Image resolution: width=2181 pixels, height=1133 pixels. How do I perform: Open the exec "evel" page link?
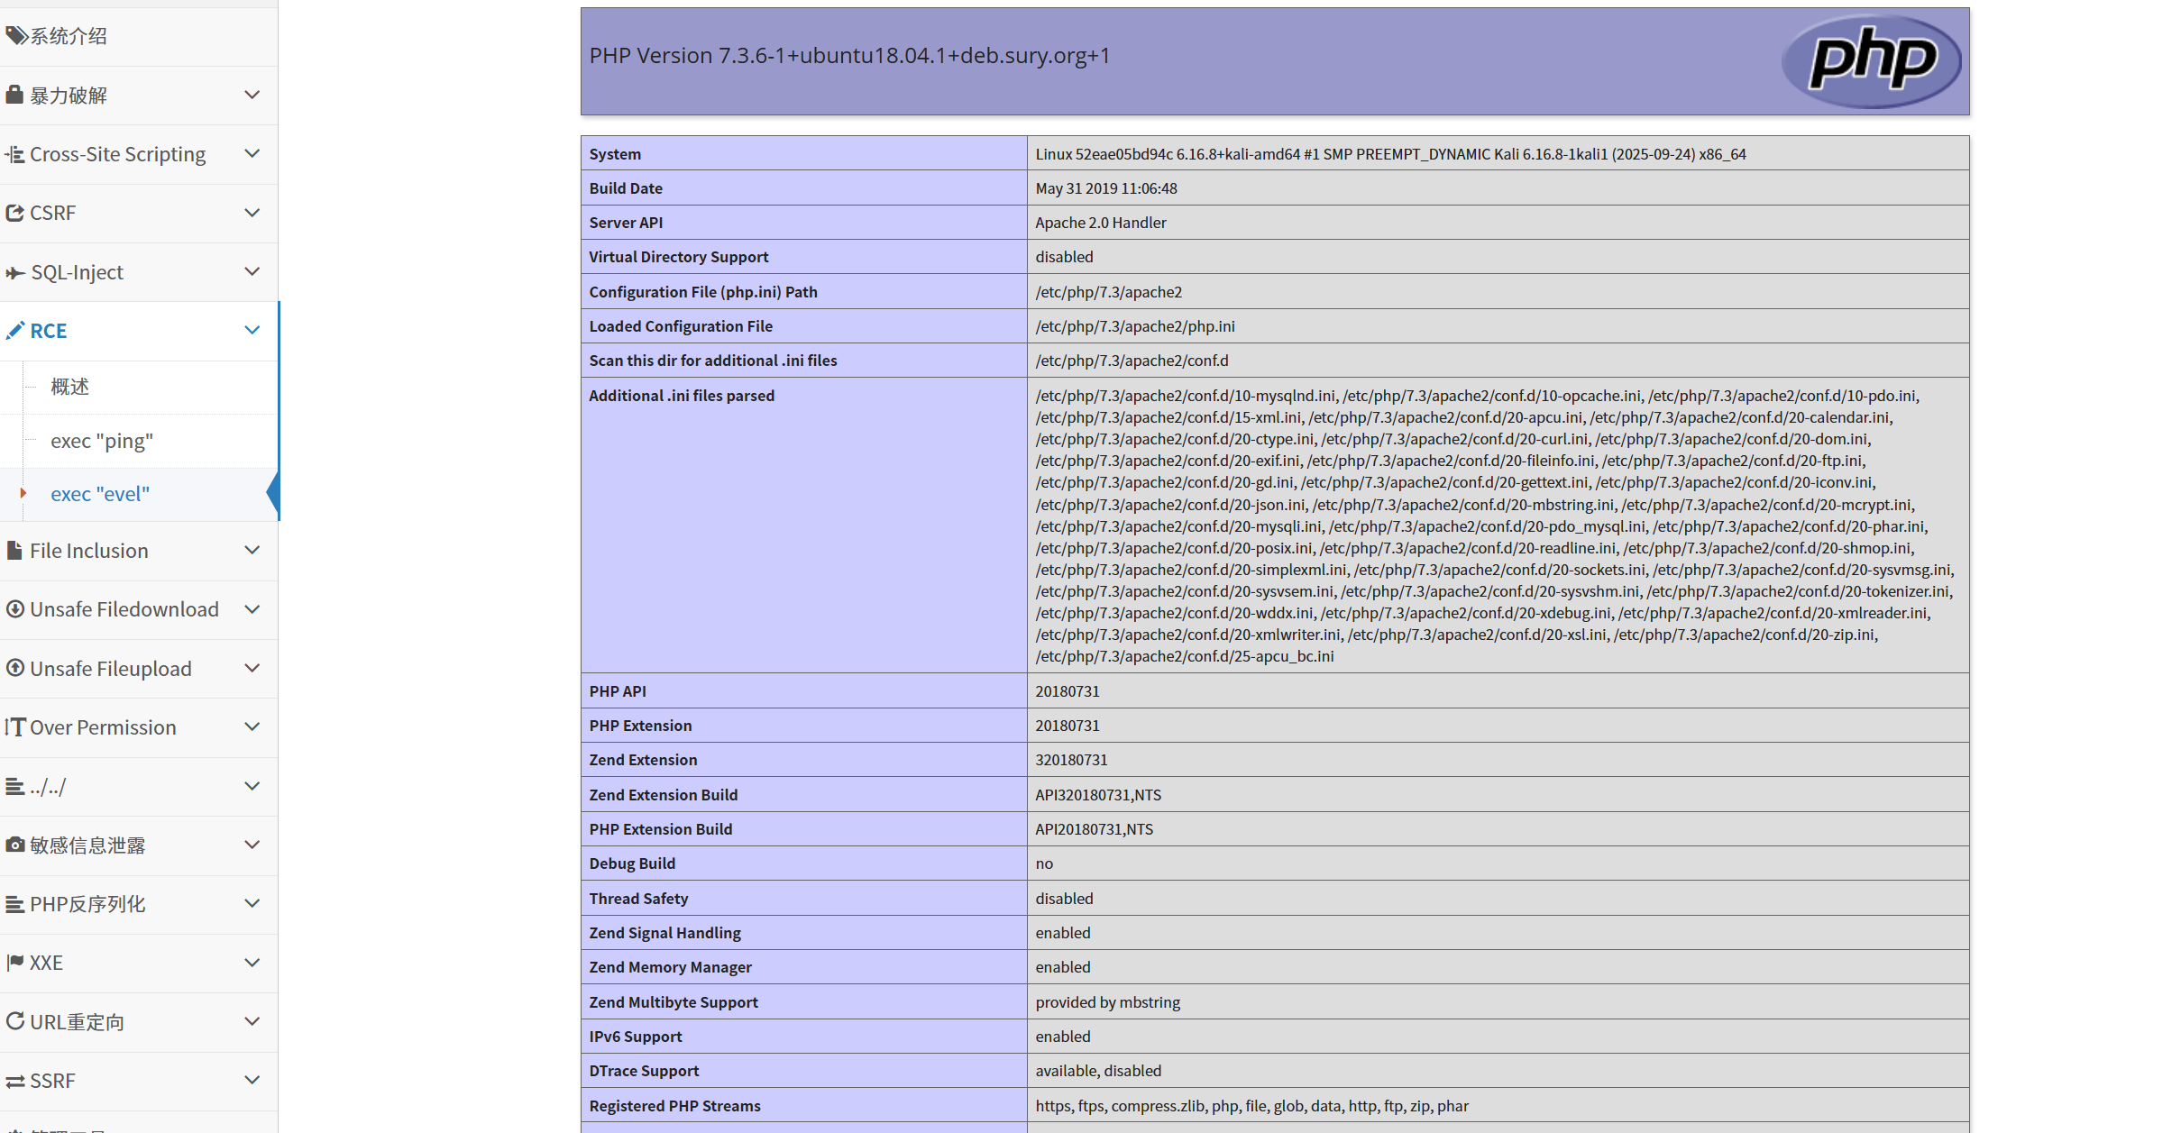pyautogui.click(x=100, y=494)
